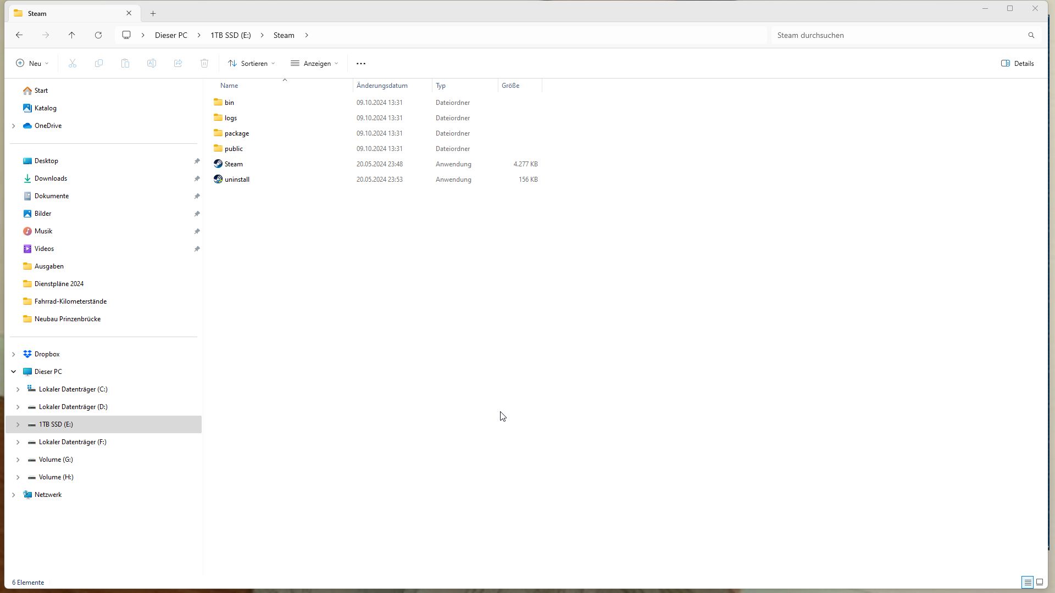Viewport: 1055px width, 593px height.
Task: Collapse the Dieser PC tree node
Action: (x=14, y=372)
